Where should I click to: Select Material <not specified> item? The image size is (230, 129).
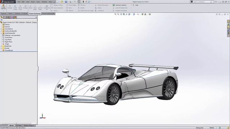11,35
